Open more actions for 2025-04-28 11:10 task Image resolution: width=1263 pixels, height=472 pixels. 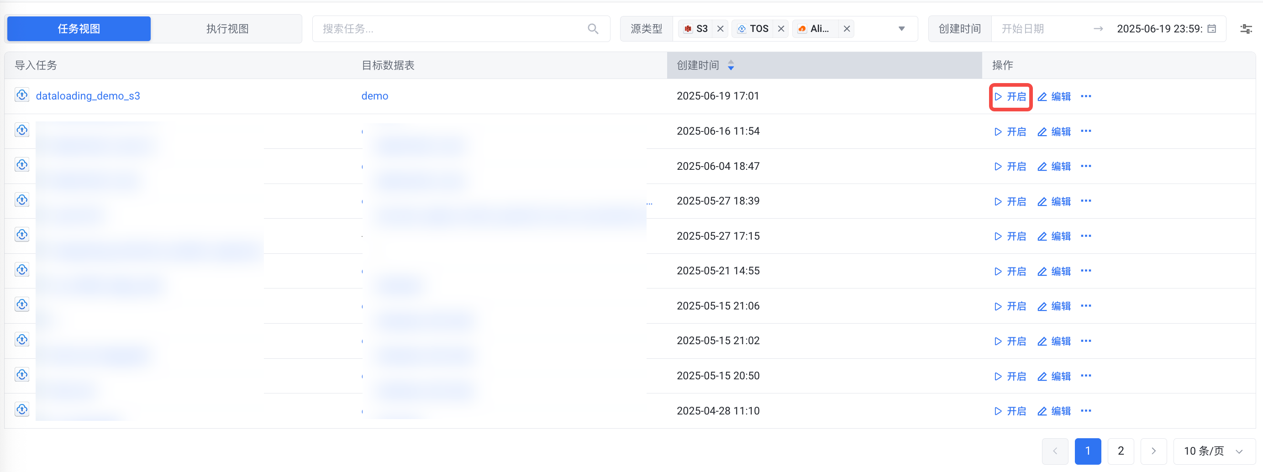click(x=1086, y=411)
